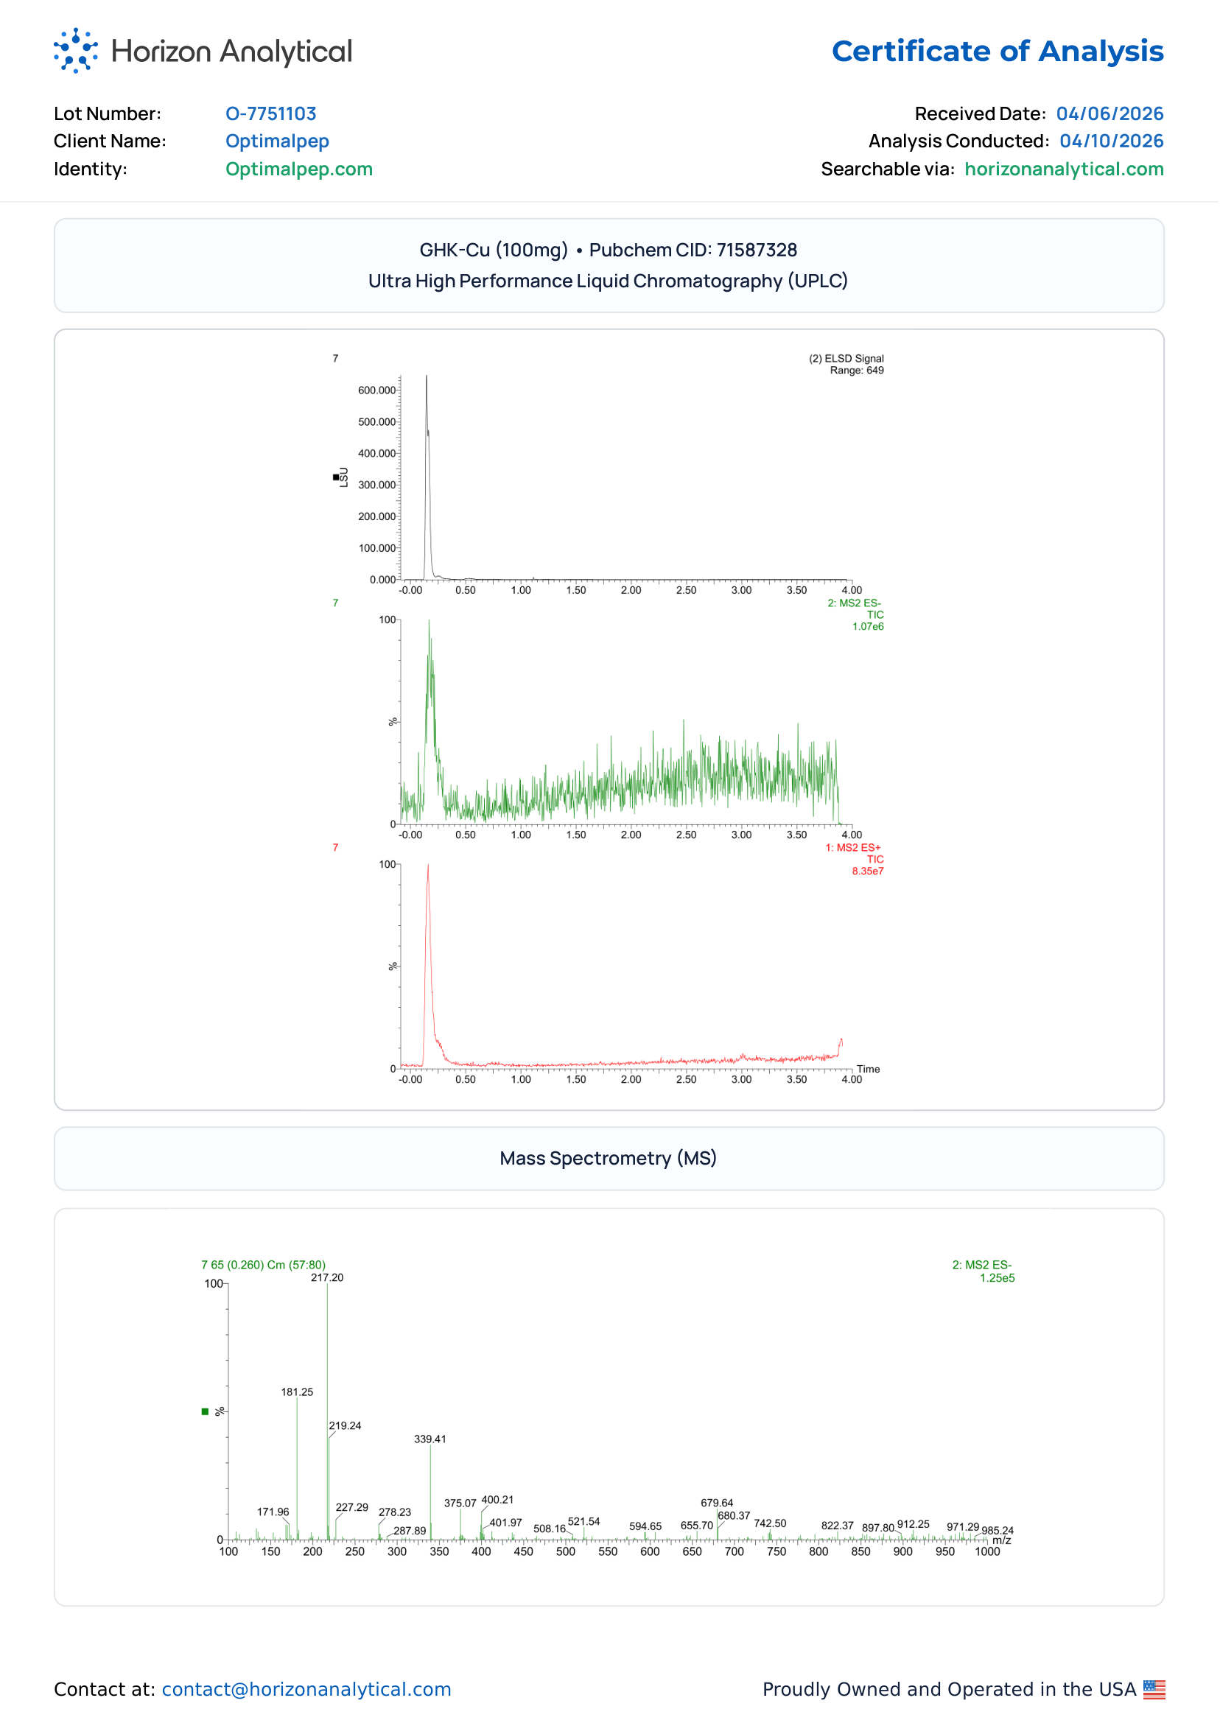Click the m/z axis label
This screenshot has height=1723, width=1220.
coord(1003,1541)
